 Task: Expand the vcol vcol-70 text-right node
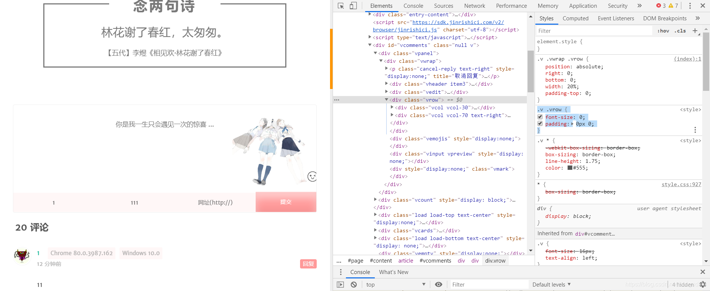tap(392, 115)
